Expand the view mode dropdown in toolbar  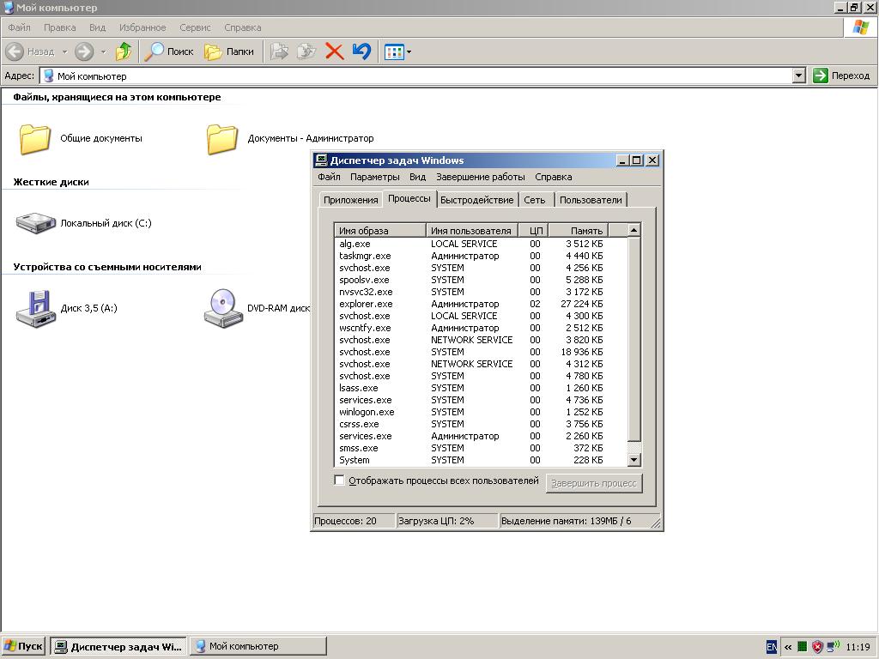coord(409,51)
